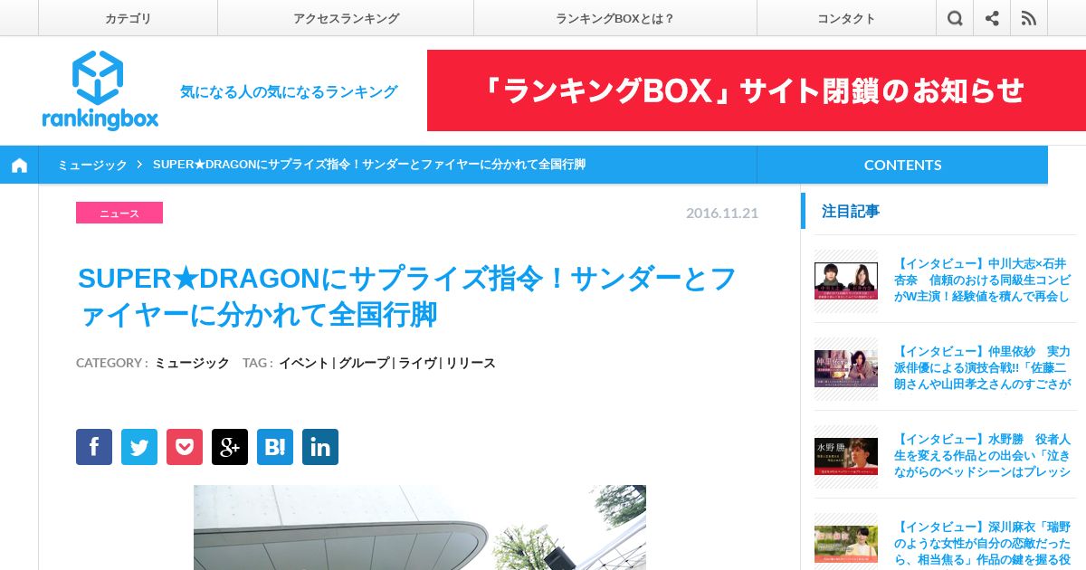Click the 注目記事 section heading

851,211
